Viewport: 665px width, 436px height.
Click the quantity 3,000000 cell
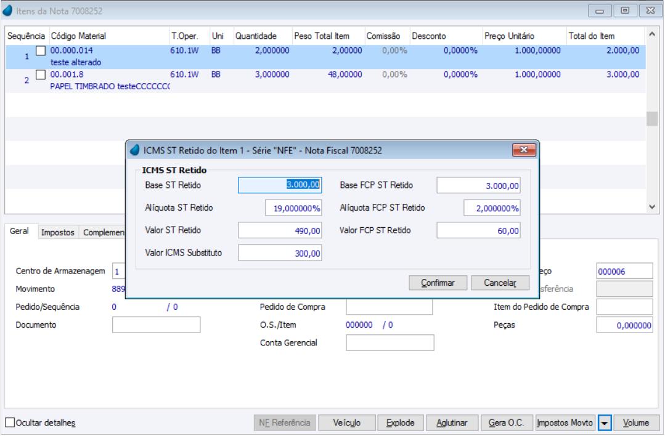[x=272, y=75]
